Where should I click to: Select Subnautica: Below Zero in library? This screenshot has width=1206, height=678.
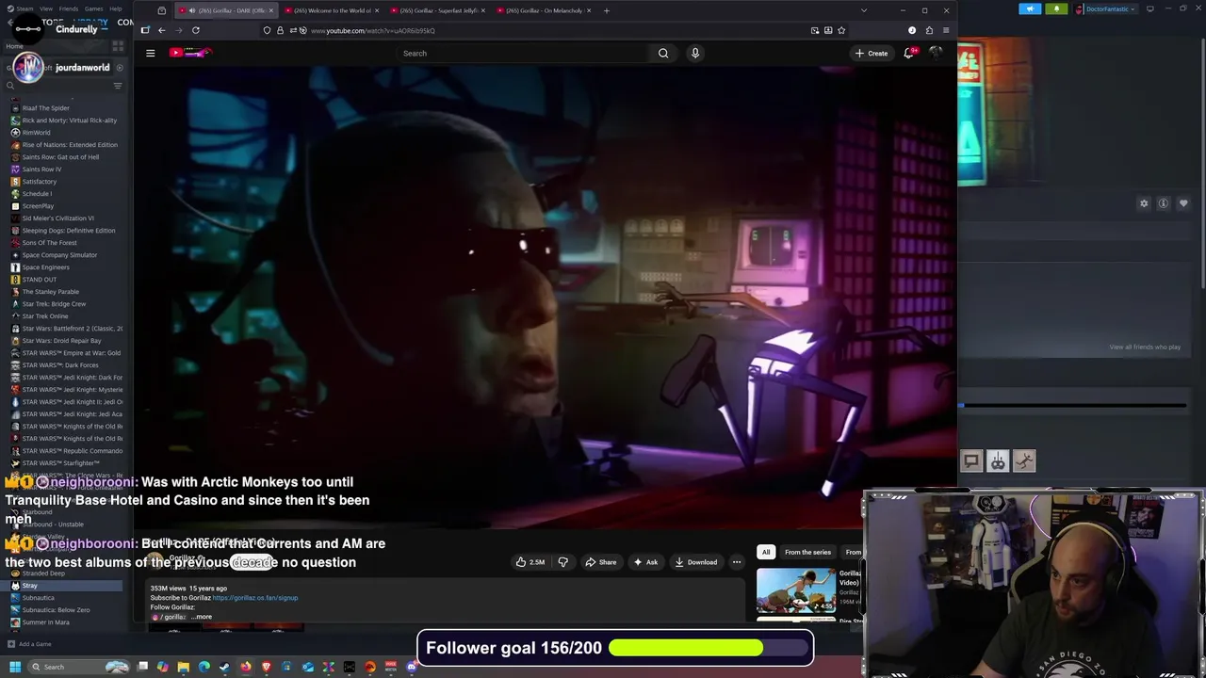[x=56, y=610]
